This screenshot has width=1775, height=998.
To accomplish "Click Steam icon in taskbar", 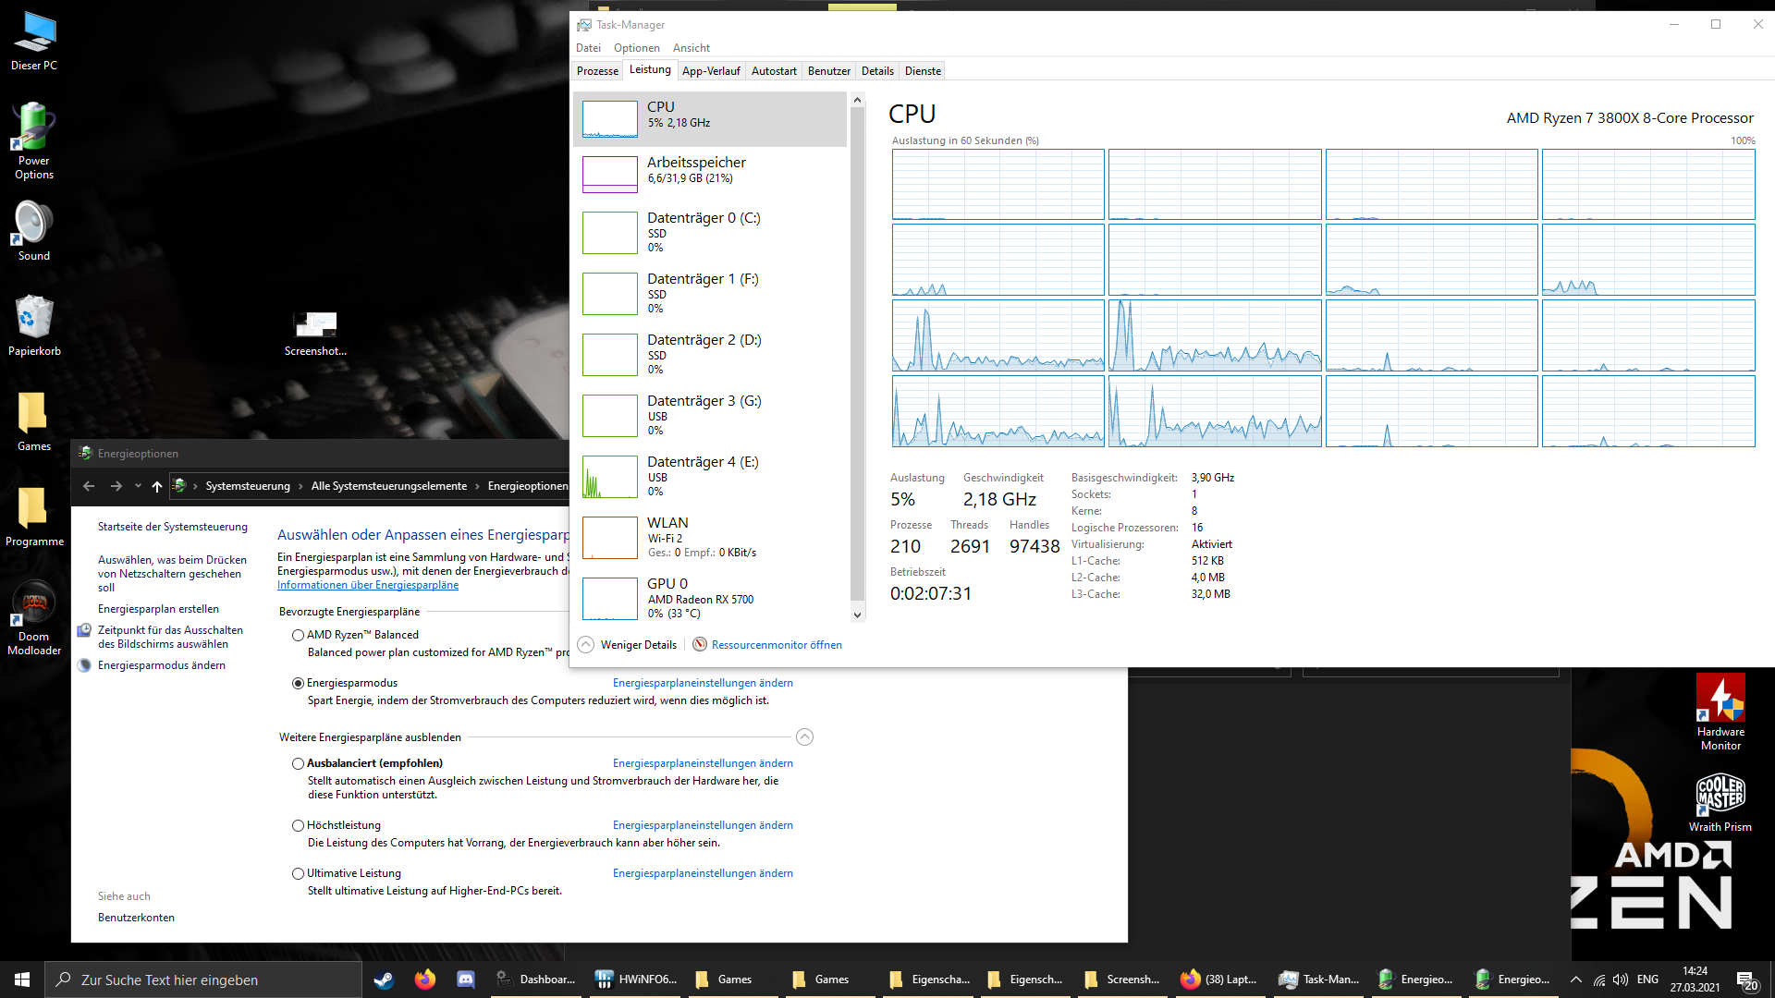I will click(383, 980).
